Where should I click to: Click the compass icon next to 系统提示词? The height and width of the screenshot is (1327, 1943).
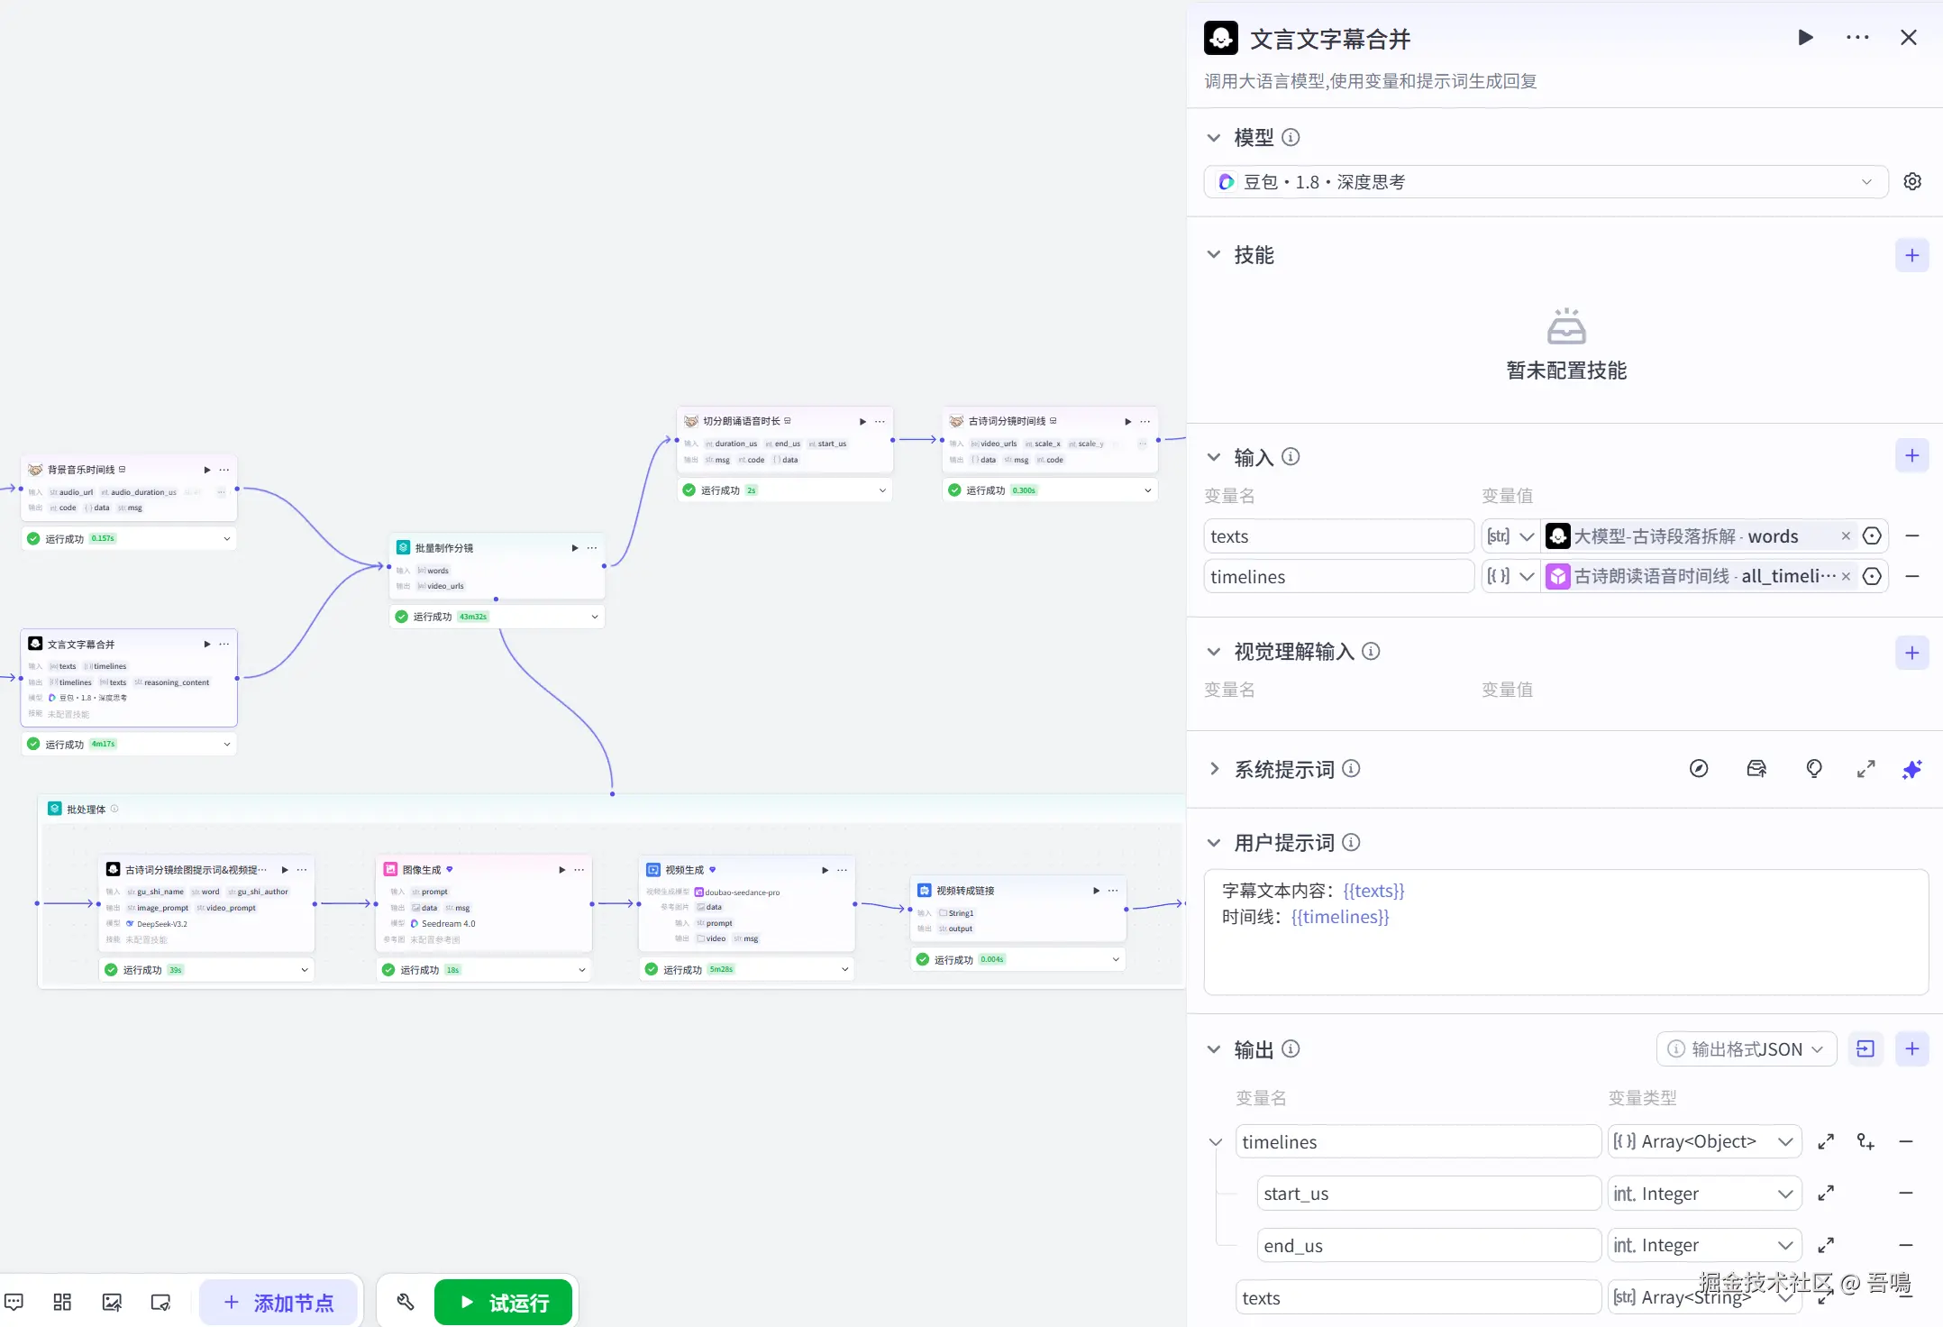(x=1699, y=769)
